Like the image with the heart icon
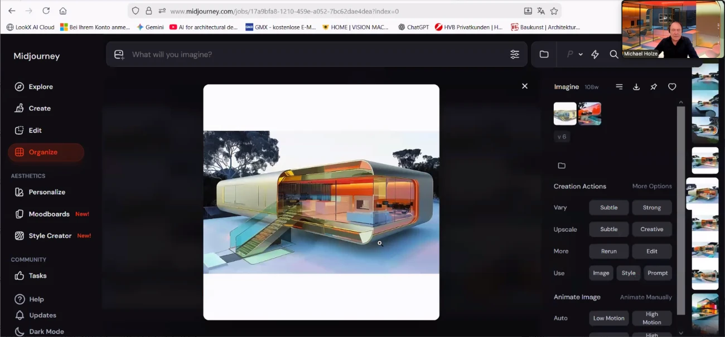 pyautogui.click(x=672, y=87)
